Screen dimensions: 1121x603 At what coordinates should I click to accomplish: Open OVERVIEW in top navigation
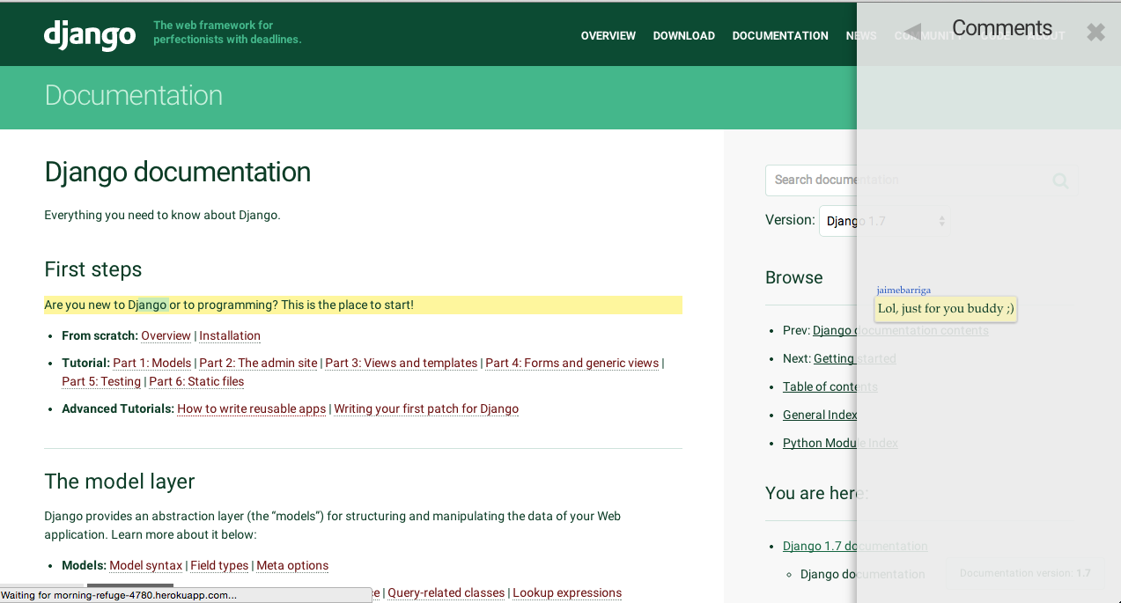click(x=608, y=36)
